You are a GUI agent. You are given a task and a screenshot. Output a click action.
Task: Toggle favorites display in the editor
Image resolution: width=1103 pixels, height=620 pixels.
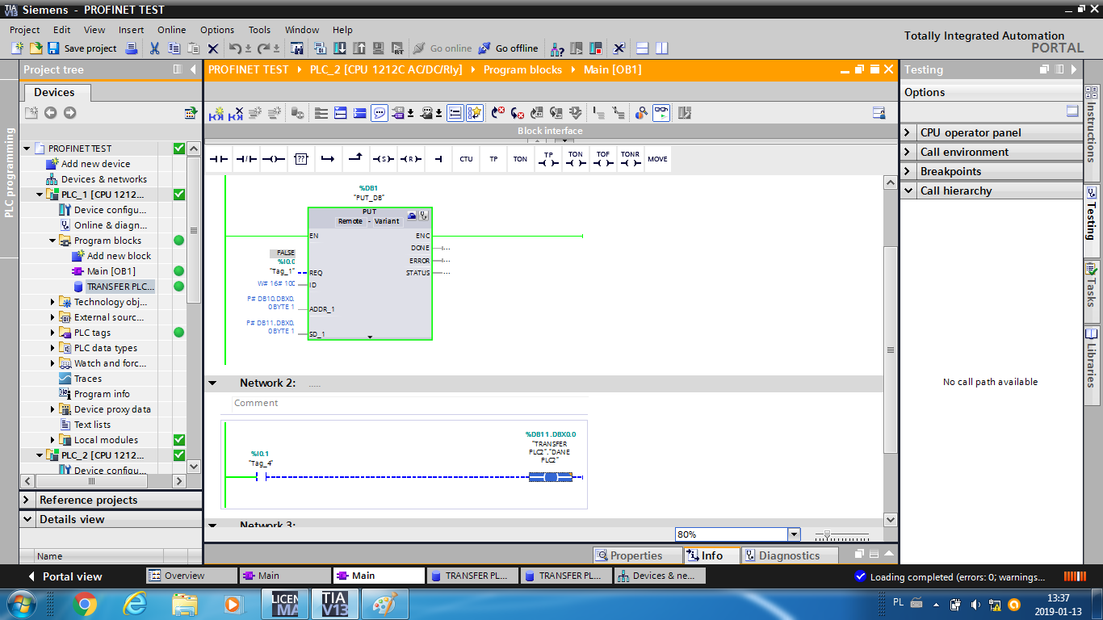475,113
